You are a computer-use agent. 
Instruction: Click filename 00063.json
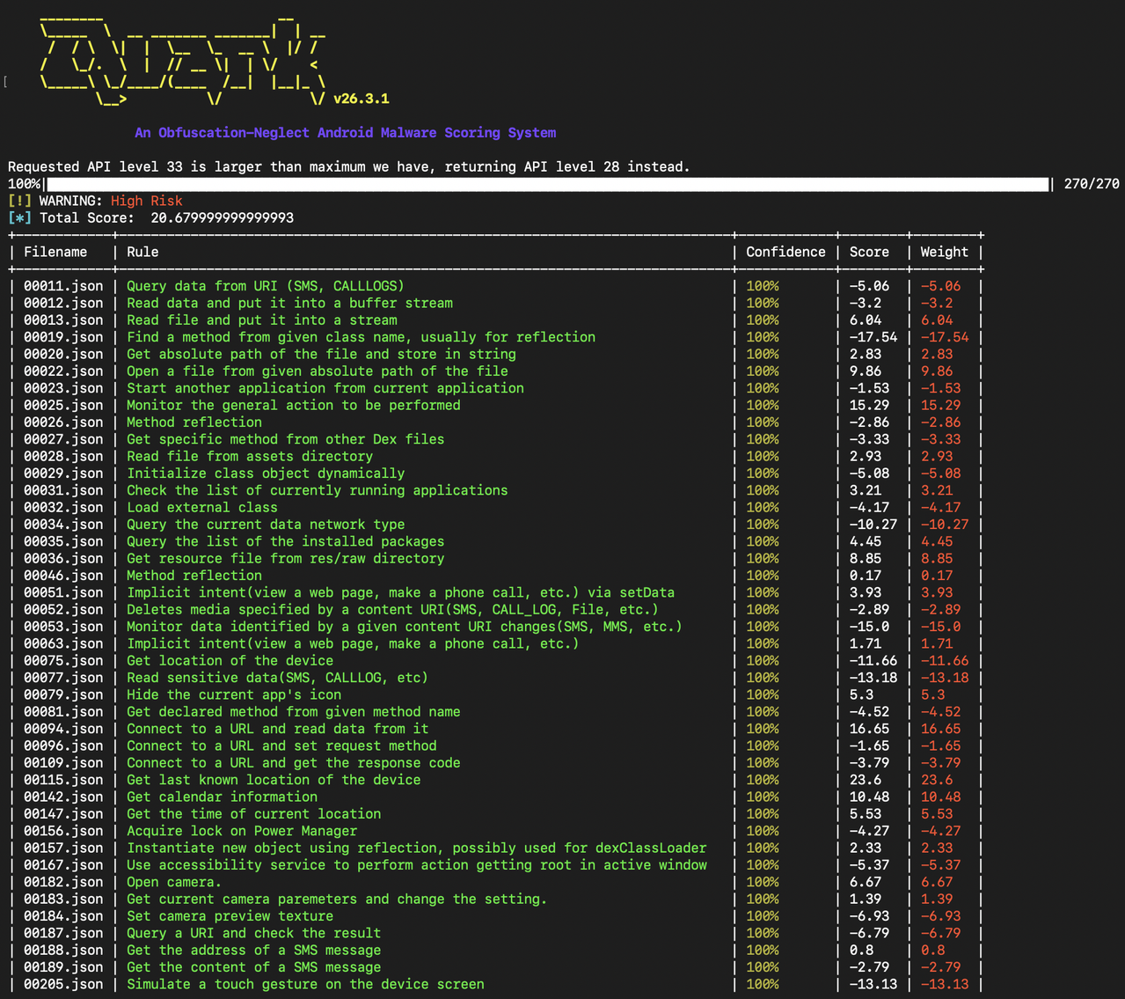[63, 643]
